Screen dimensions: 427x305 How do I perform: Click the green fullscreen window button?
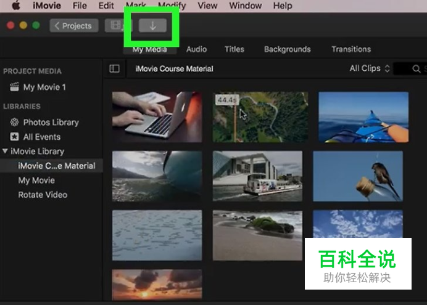tap(36, 25)
